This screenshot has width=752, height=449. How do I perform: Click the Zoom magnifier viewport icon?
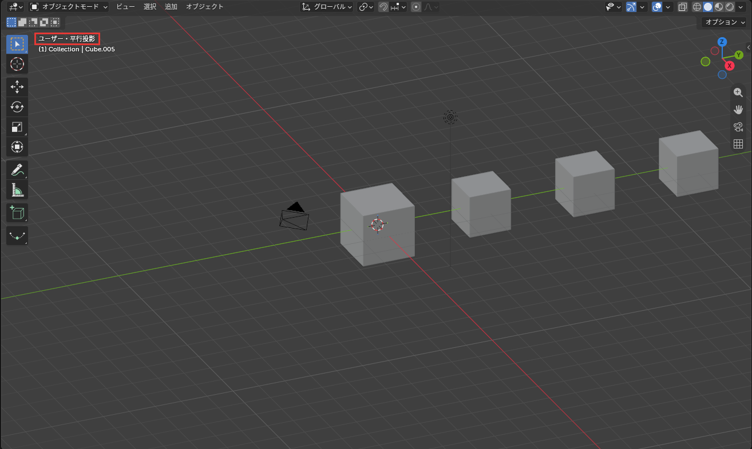tap(738, 93)
